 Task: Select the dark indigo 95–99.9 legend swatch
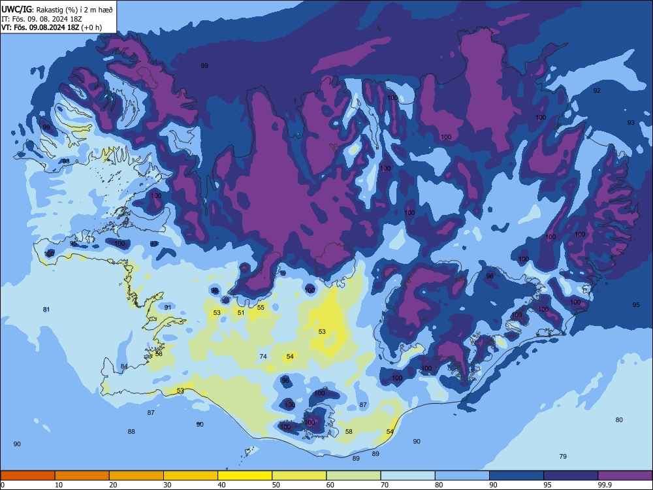tap(571, 476)
